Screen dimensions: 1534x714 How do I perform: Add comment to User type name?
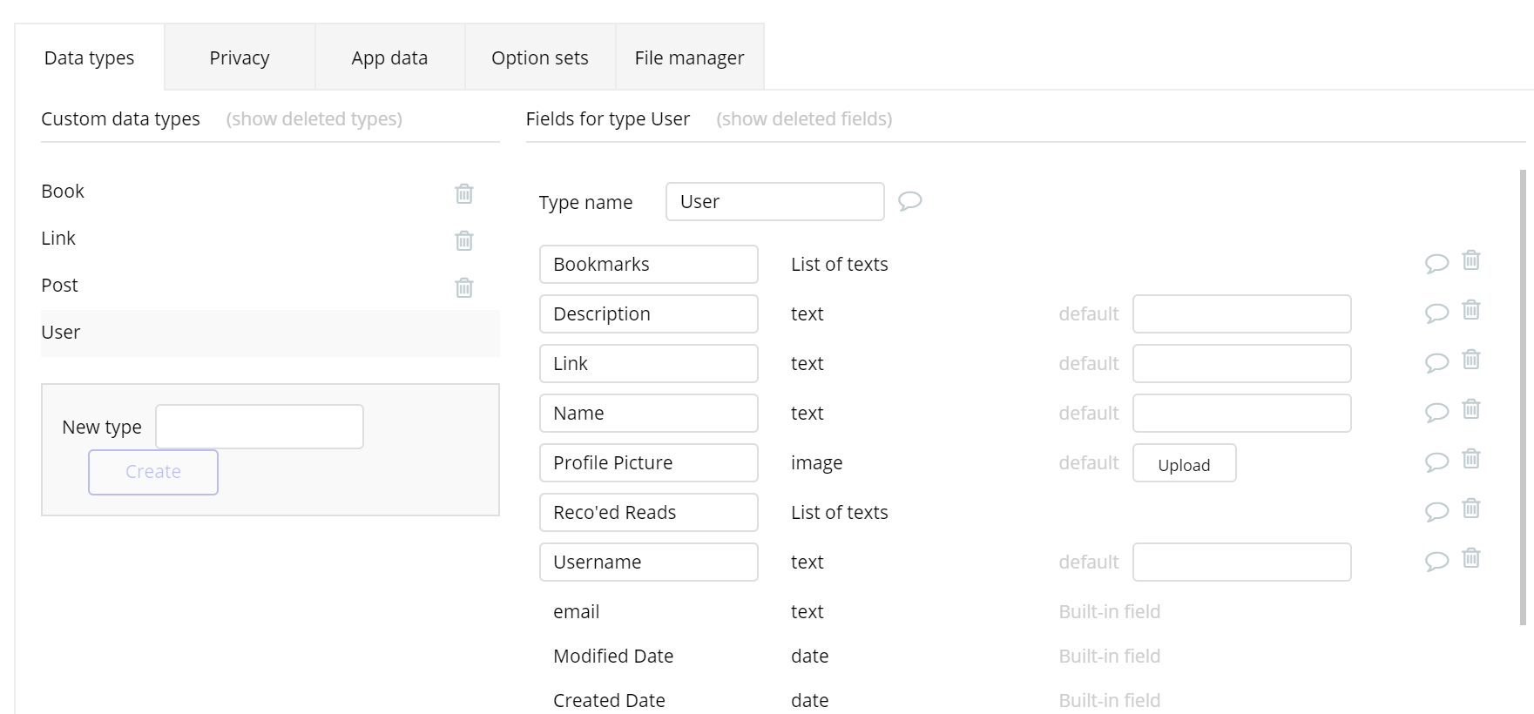(910, 201)
